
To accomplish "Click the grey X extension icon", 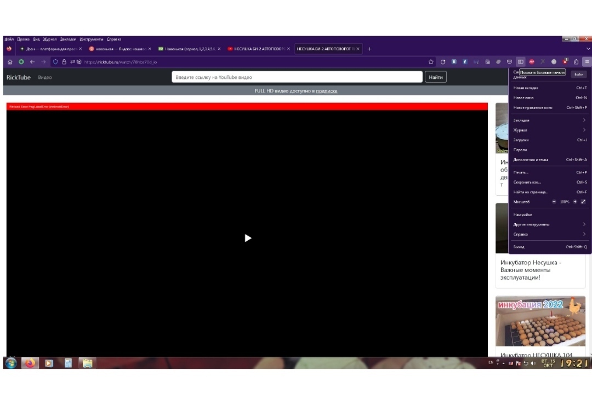I will point(543,62).
